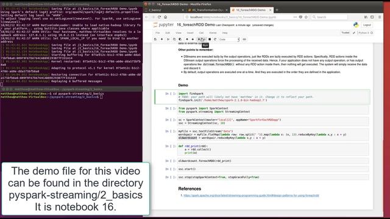Close the 2_basics/ browser tab

pyautogui.click(x=183, y=10)
